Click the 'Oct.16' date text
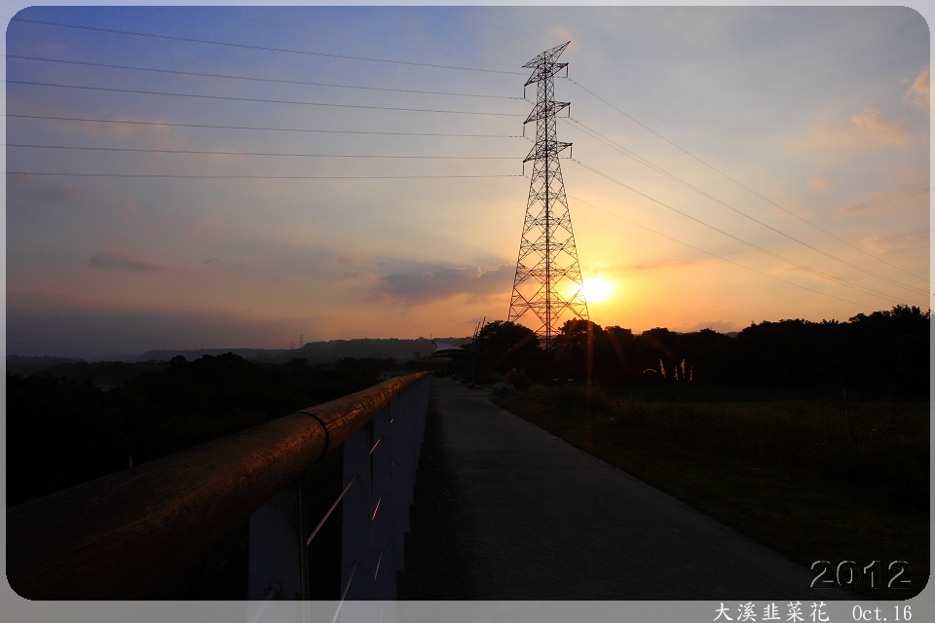Image resolution: width=935 pixels, height=623 pixels. point(882,613)
